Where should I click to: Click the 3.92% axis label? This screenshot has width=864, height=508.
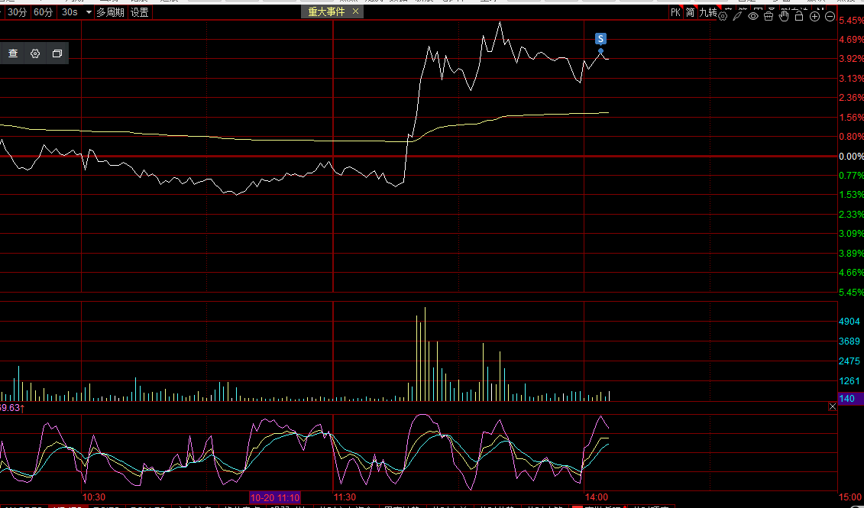tap(851, 59)
